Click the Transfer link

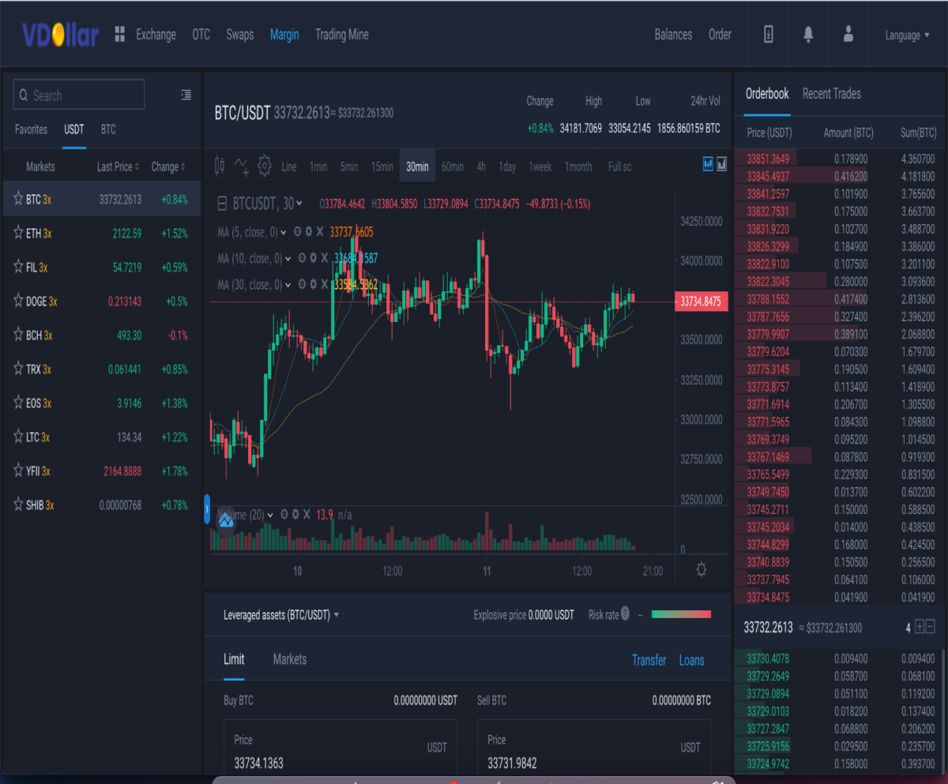click(x=649, y=660)
